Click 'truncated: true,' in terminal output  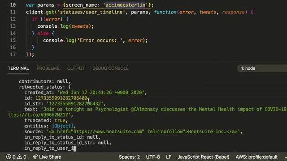(x=46, y=120)
